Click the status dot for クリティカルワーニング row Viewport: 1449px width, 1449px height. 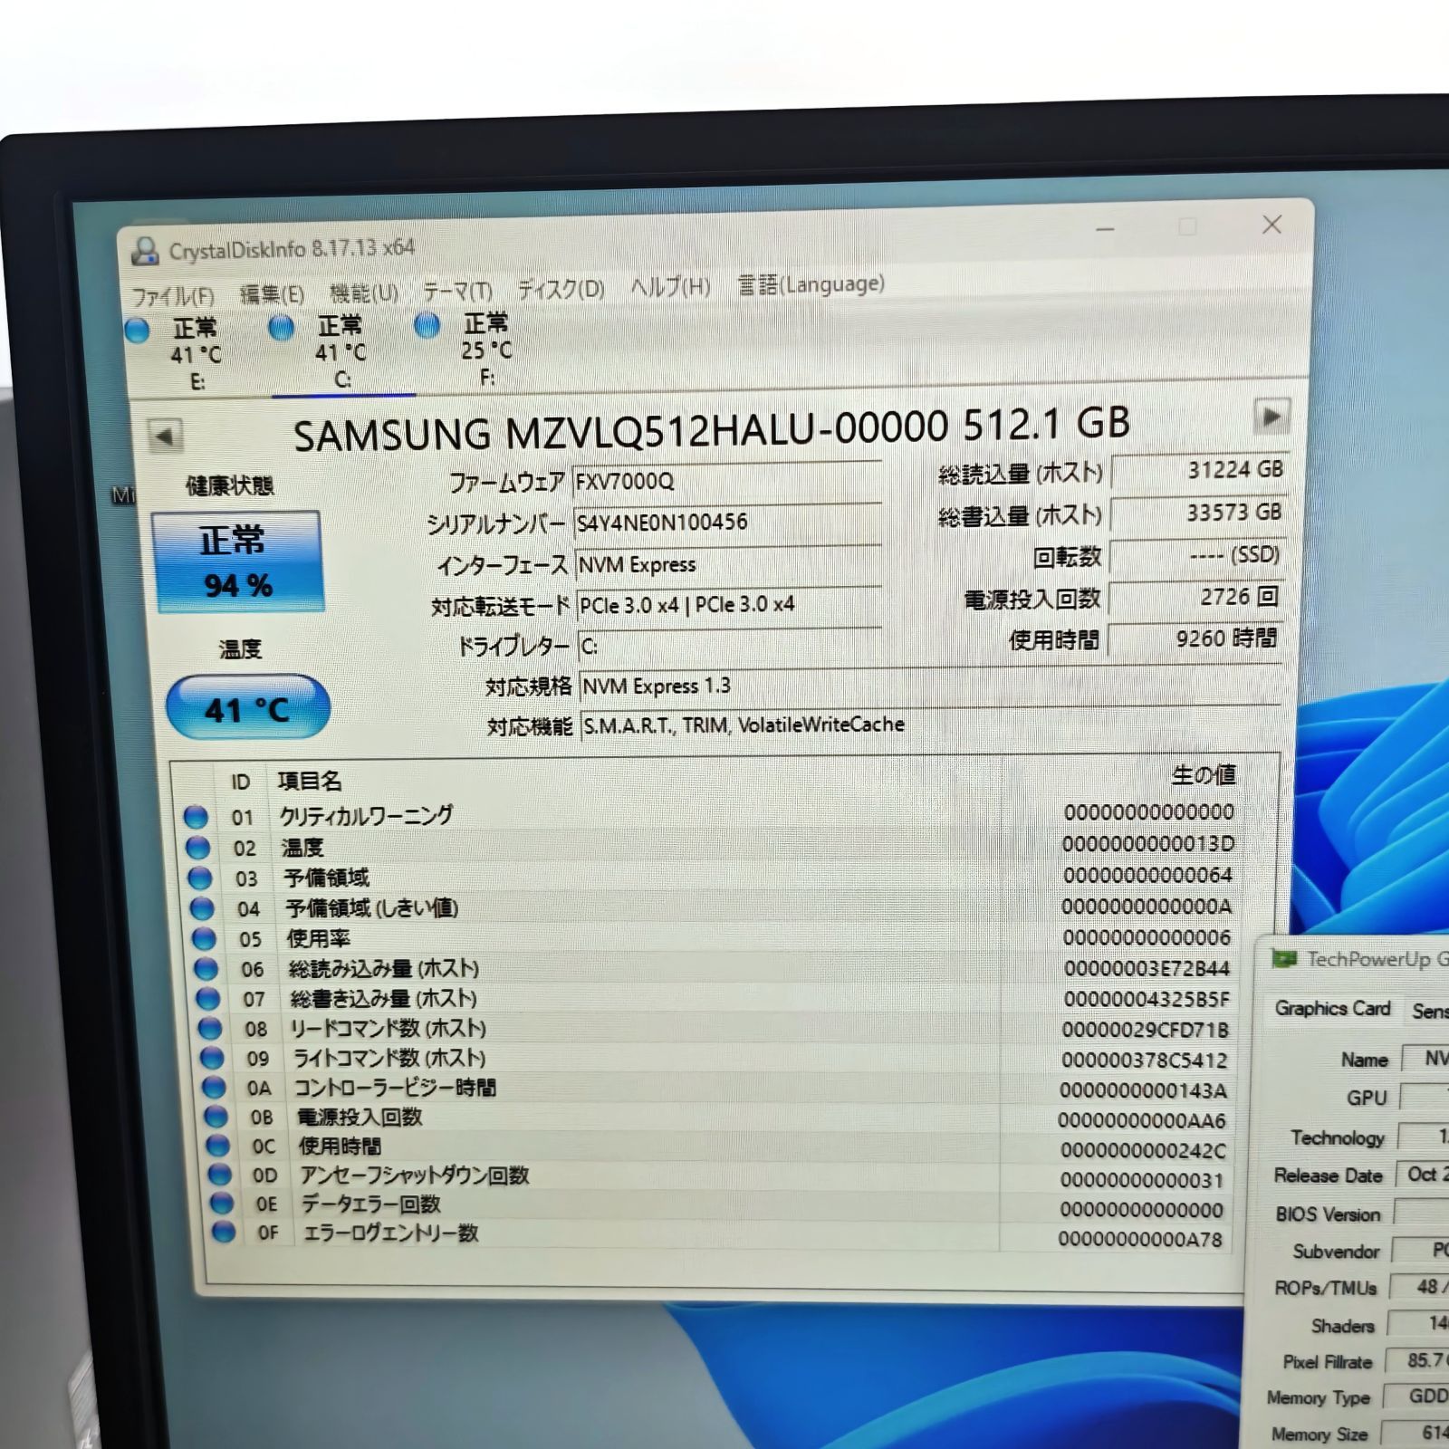click(196, 817)
